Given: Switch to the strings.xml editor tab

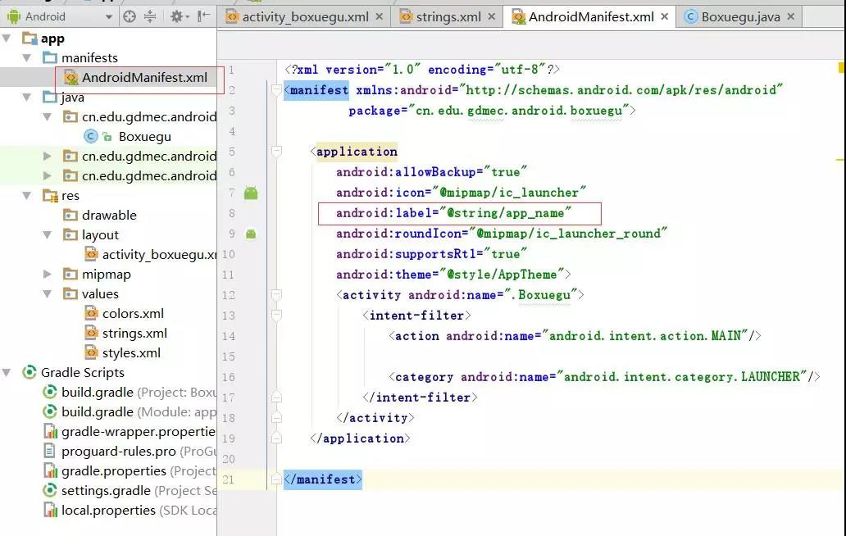Looking at the screenshot, I should 448,17.
